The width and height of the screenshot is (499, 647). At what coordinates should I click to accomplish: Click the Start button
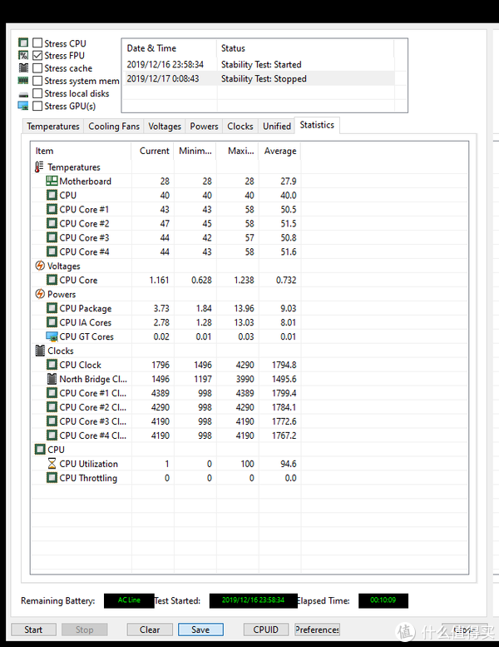(33, 630)
